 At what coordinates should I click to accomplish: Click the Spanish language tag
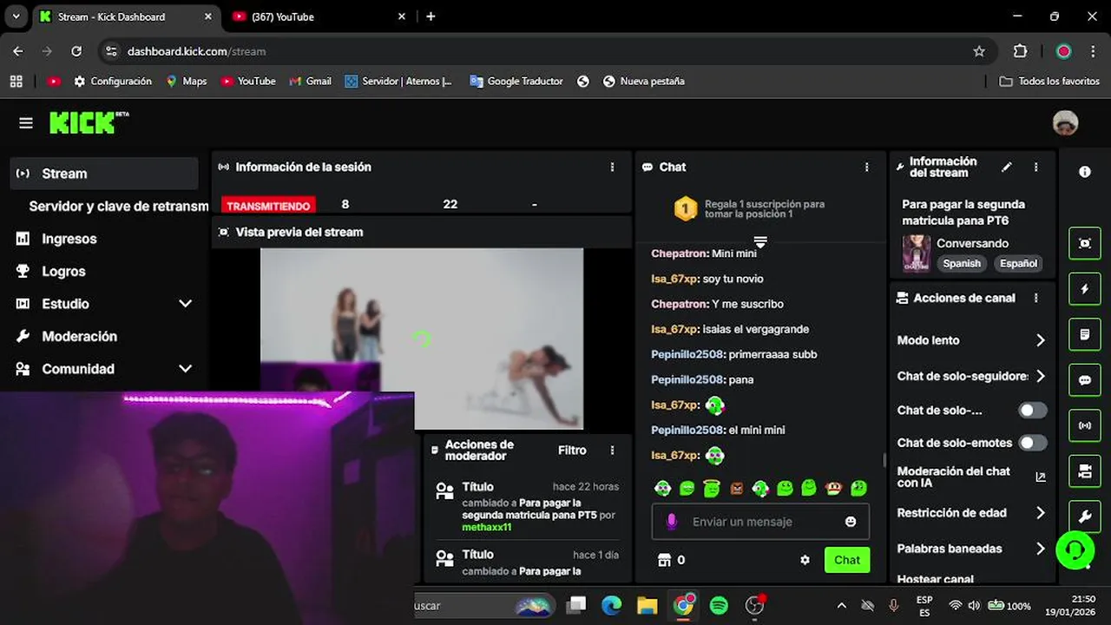962,263
